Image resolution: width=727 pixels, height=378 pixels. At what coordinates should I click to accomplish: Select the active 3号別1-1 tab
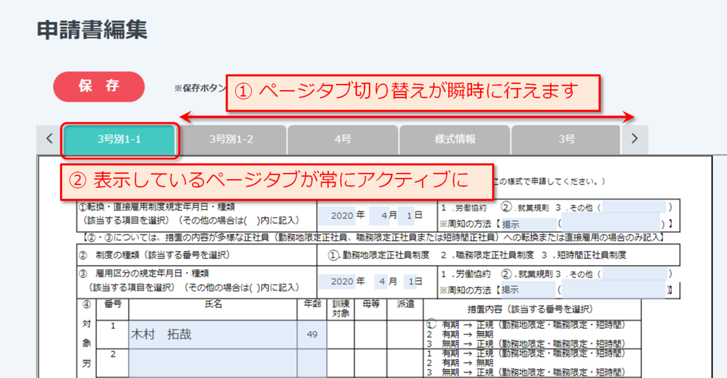(x=119, y=140)
